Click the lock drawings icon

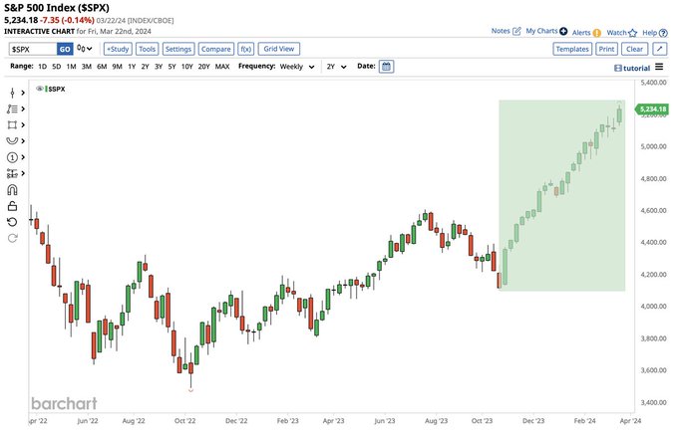coord(12,205)
